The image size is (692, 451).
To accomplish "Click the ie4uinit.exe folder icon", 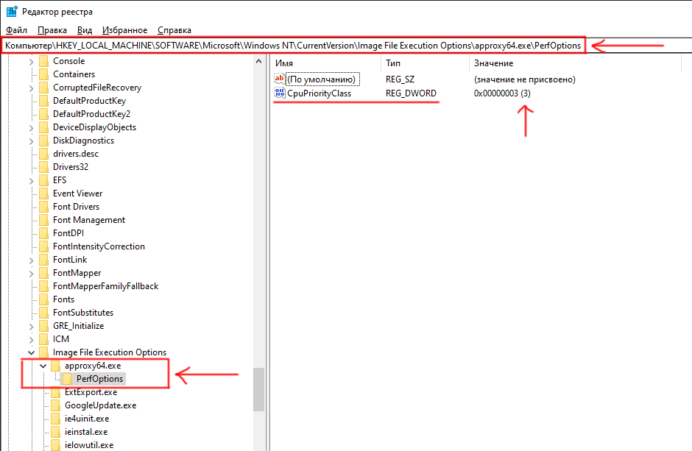I will (55, 419).
